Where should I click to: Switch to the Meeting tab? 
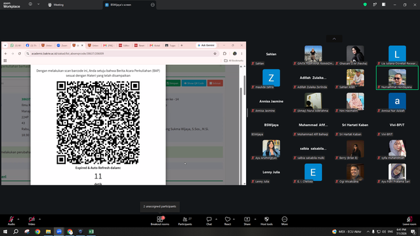point(56,5)
